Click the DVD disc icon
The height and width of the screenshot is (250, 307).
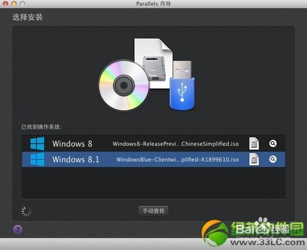click(124, 86)
